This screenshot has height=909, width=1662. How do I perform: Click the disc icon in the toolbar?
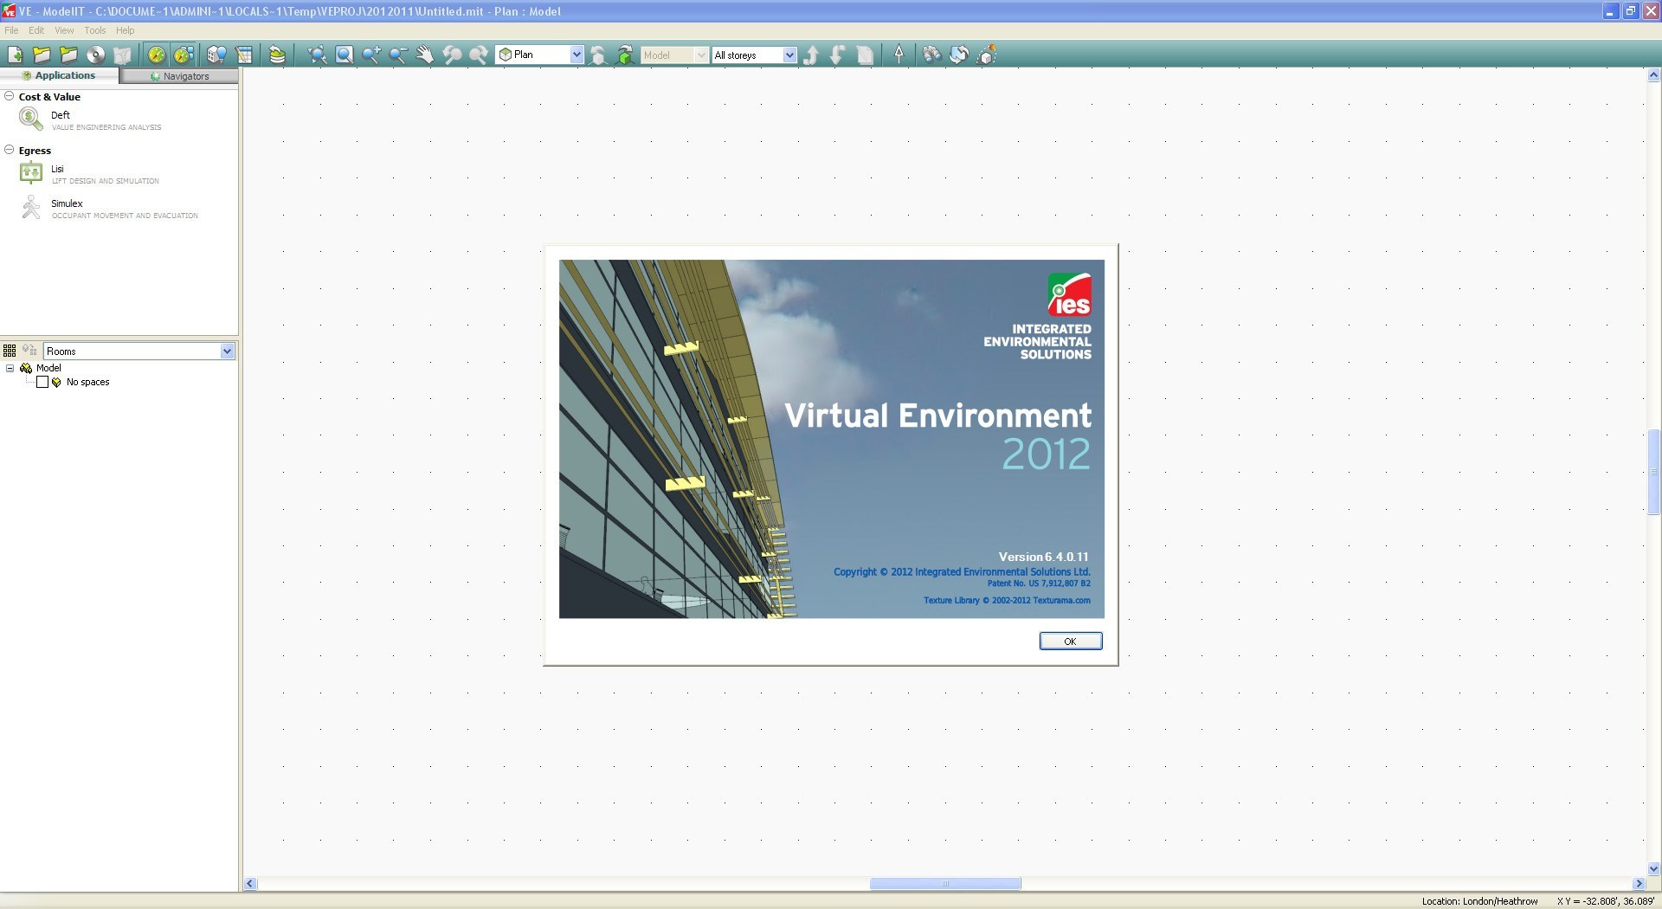click(95, 55)
